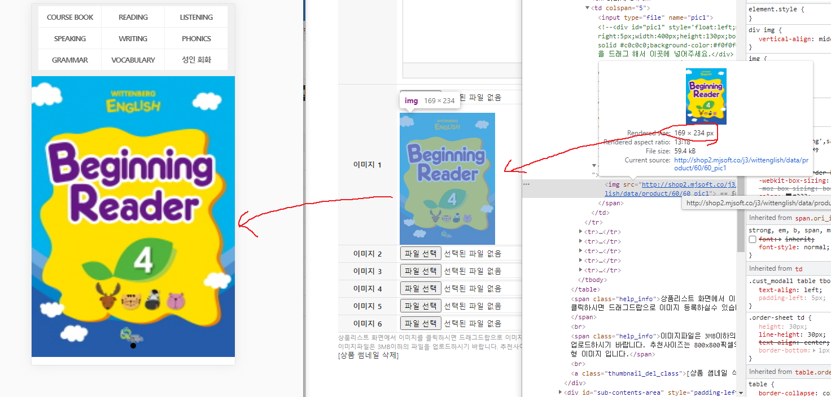Choose a file for 이미지 3
831x397 pixels.
(x=421, y=271)
